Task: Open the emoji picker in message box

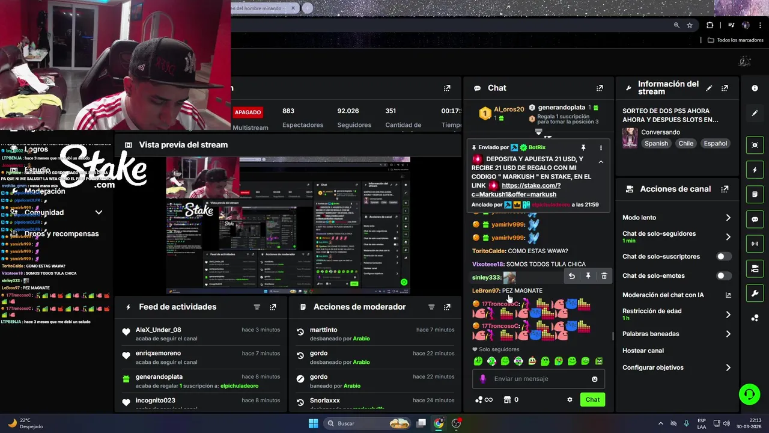Action: point(595,379)
